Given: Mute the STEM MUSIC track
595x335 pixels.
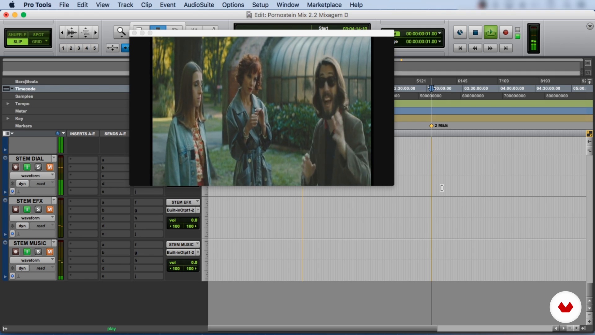Looking at the screenshot, I should click(x=50, y=252).
